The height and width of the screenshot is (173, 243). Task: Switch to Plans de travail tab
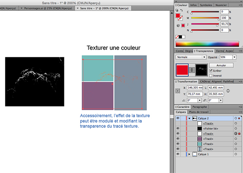[x=198, y=112]
